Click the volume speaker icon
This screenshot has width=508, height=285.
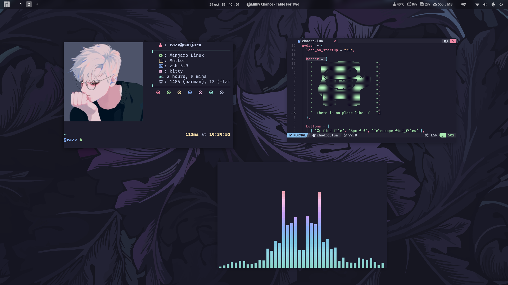tap(485, 4)
